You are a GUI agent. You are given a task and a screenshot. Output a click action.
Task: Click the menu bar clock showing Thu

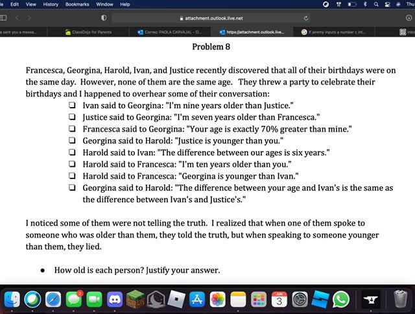pyautogui.click(x=410, y=5)
